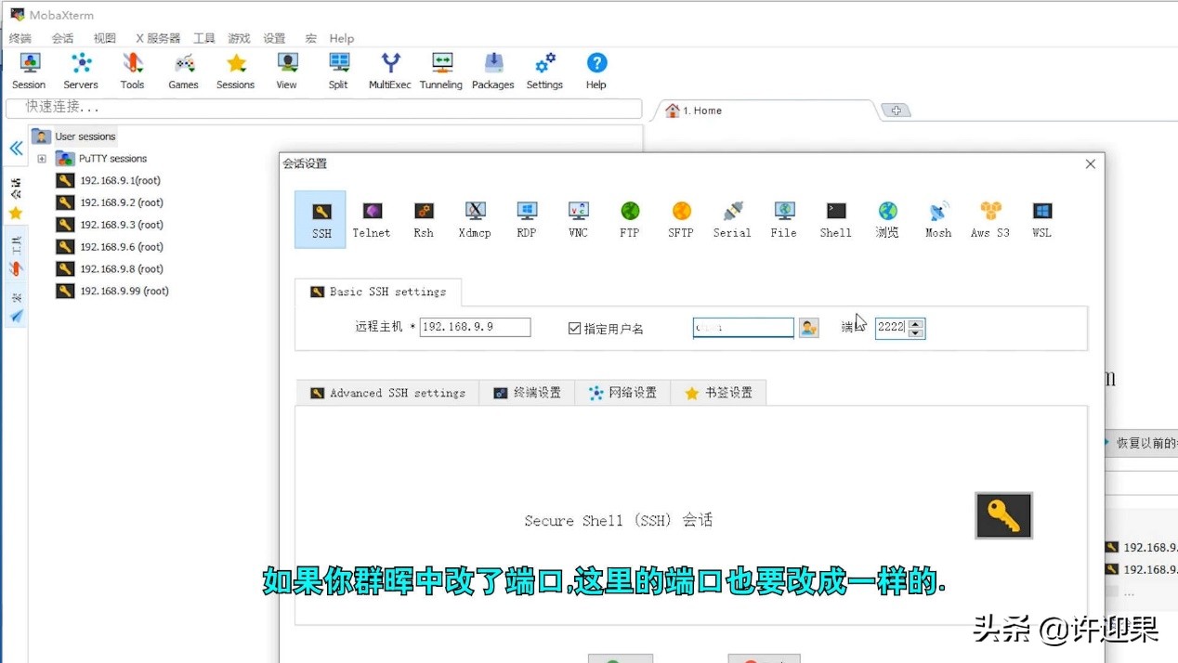Expand the PuTTY sessions tree node
This screenshot has height=663, width=1178.
click(43, 158)
